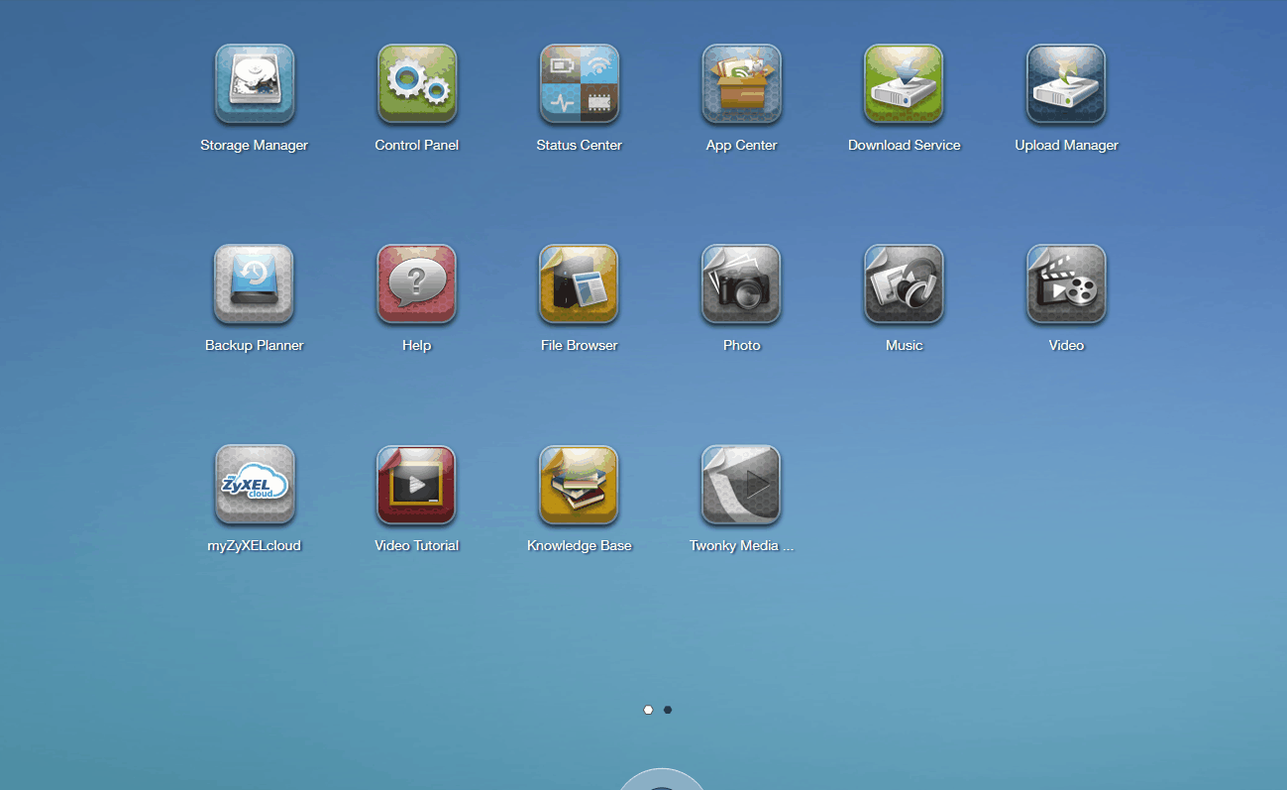Select the "myZyXELcloud" label text
Screen dimensions: 1287x790
255,546
